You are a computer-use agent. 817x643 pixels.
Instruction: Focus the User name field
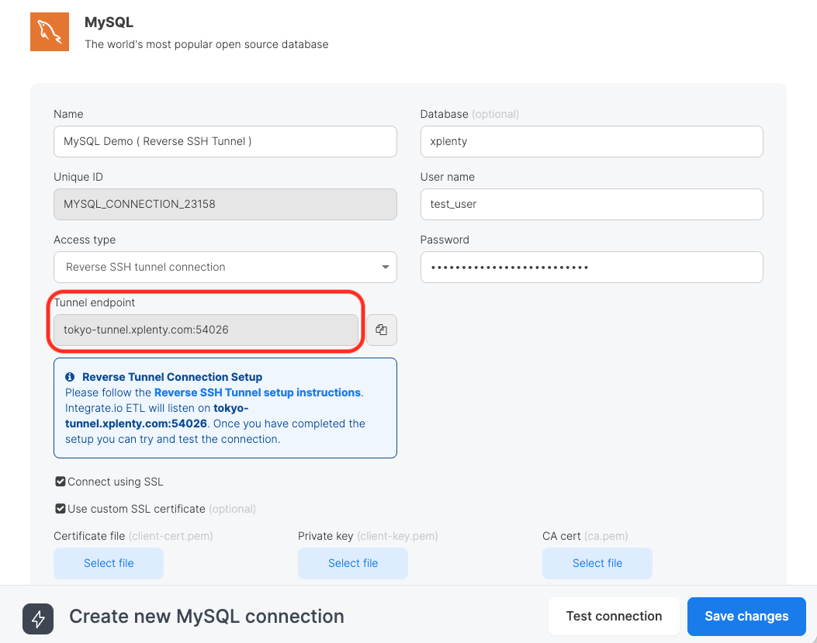pyautogui.click(x=591, y=205)
